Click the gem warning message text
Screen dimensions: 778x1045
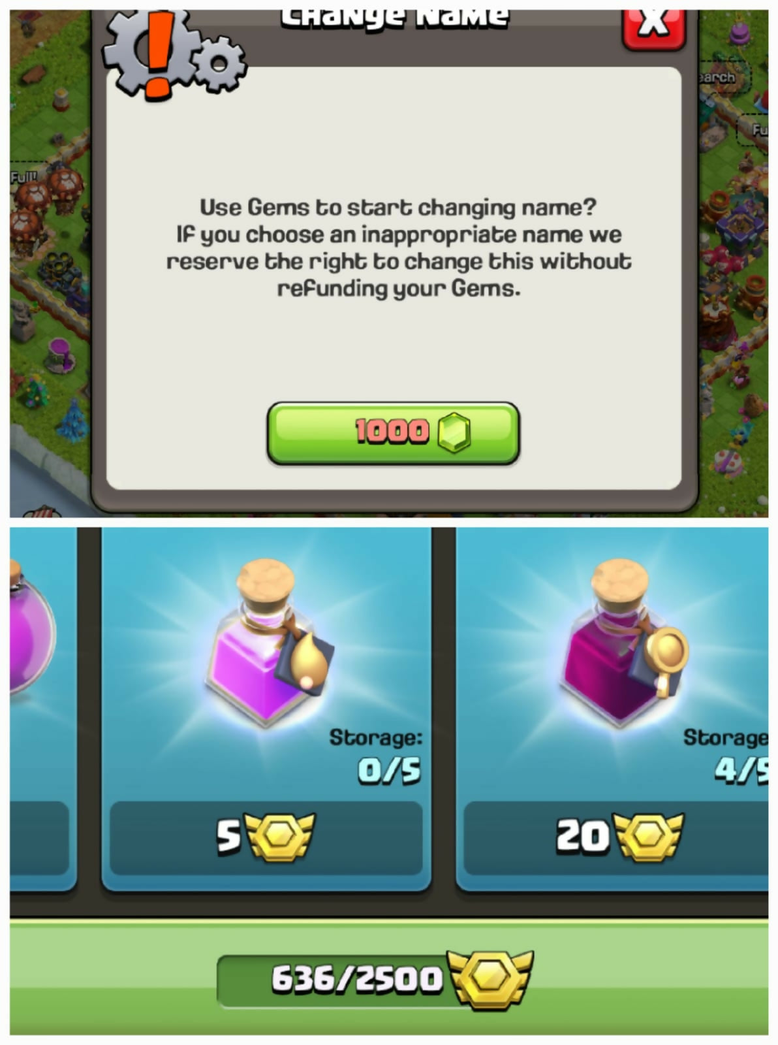click(x=398, y=248)
